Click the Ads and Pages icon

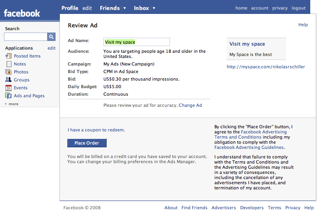(x=8, y=96)
